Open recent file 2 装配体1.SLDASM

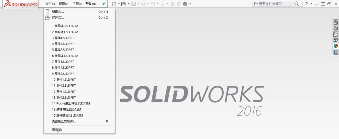point(79,32)
